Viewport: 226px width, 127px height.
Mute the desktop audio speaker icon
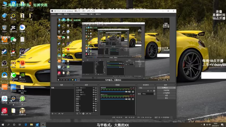pos(130,92)
